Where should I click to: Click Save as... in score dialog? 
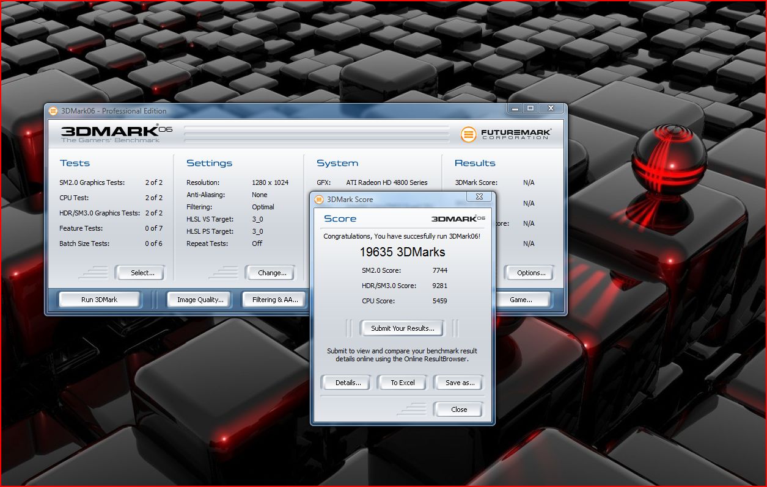458,383
